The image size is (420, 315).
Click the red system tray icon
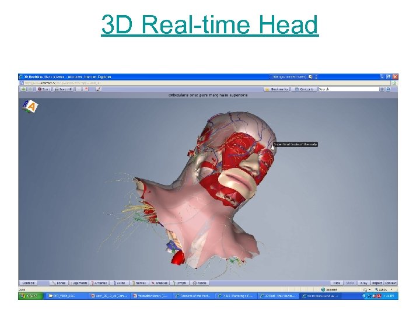tap(379, 296)
